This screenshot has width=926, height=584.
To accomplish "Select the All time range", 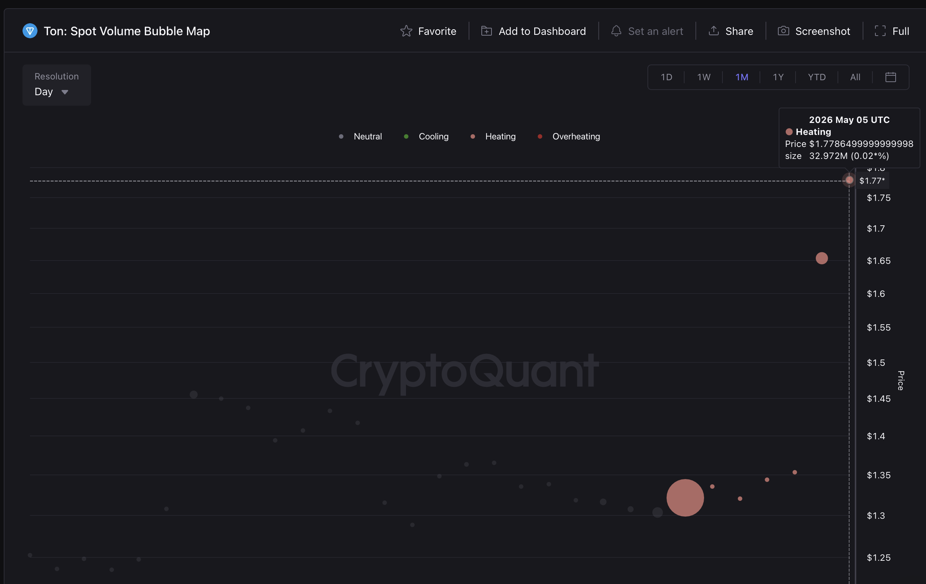I will pos(855,77).
